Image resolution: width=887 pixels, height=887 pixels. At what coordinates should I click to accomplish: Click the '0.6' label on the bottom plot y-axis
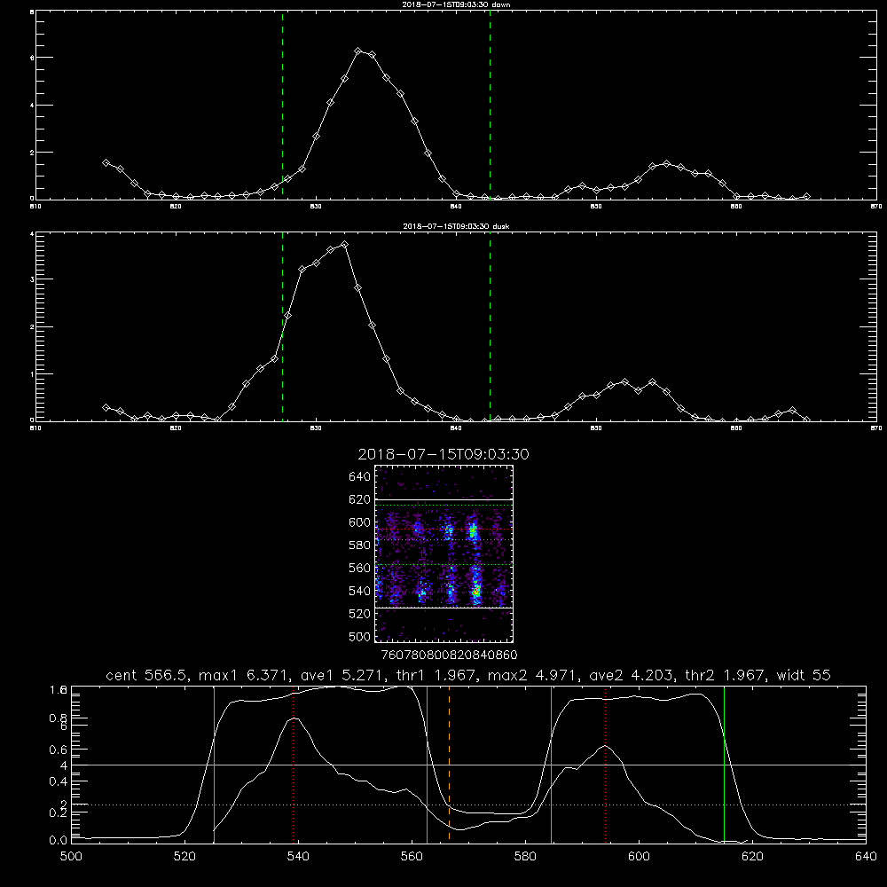59,750
